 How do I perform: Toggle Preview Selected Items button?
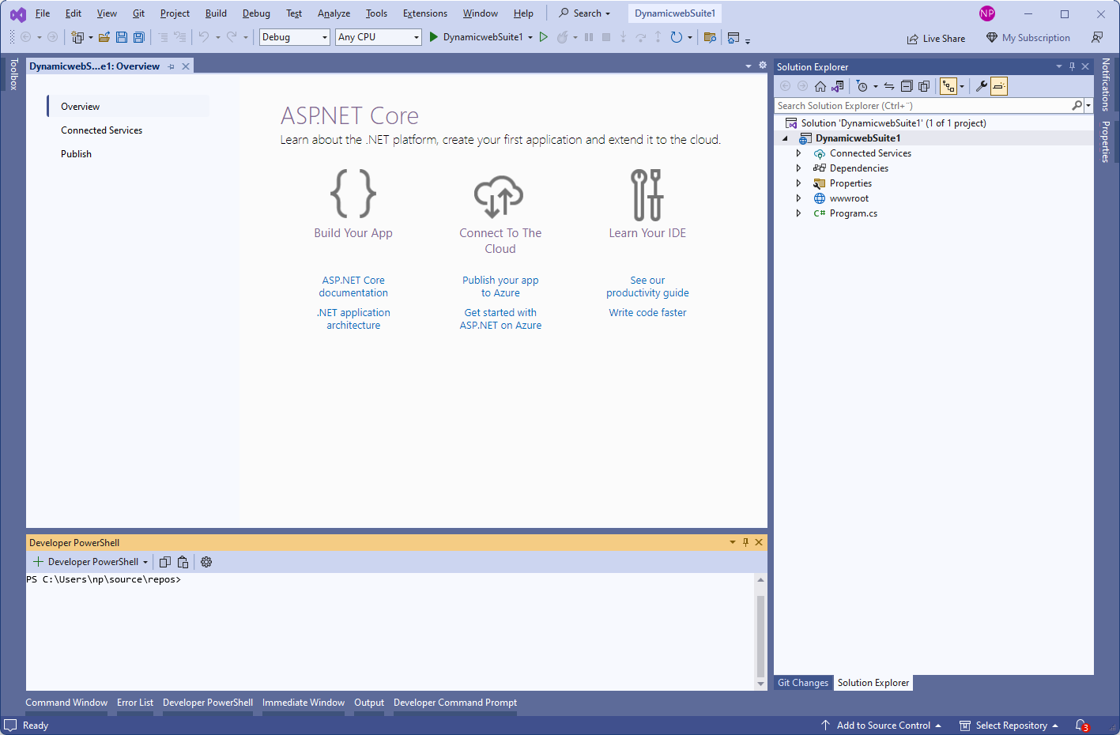[999, 86]
